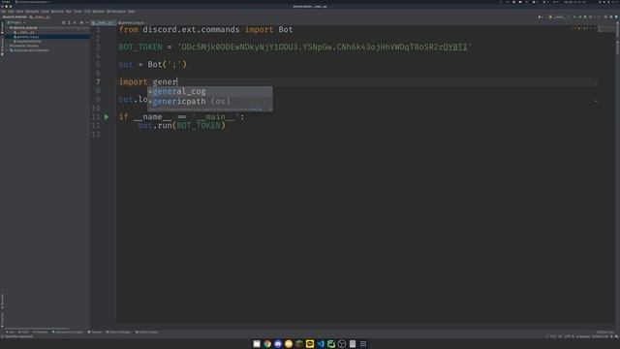Screen dimensions: 620x349
Task: Click the bot.run(BOT_TOKEN) line
Action: [x=181, y=126]
